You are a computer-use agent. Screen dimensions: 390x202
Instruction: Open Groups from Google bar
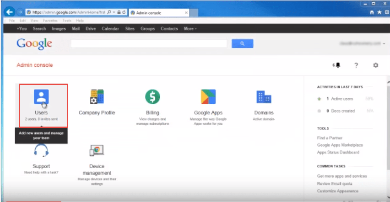click(148, 29)
